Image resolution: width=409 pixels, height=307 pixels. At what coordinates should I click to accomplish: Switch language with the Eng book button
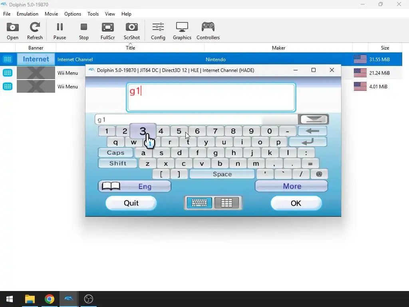click(x=135, y=186)
